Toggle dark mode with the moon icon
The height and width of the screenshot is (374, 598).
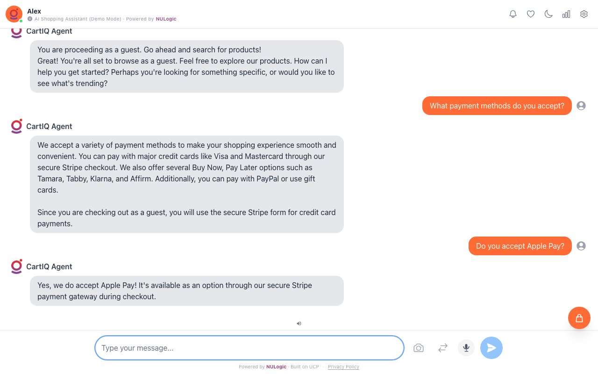point(548,14)
